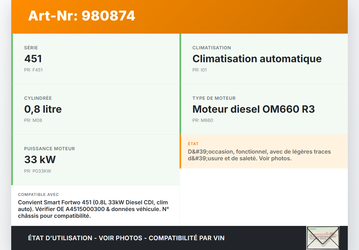Click the "CYLINDRÉE" label

(x=38, y=98)
